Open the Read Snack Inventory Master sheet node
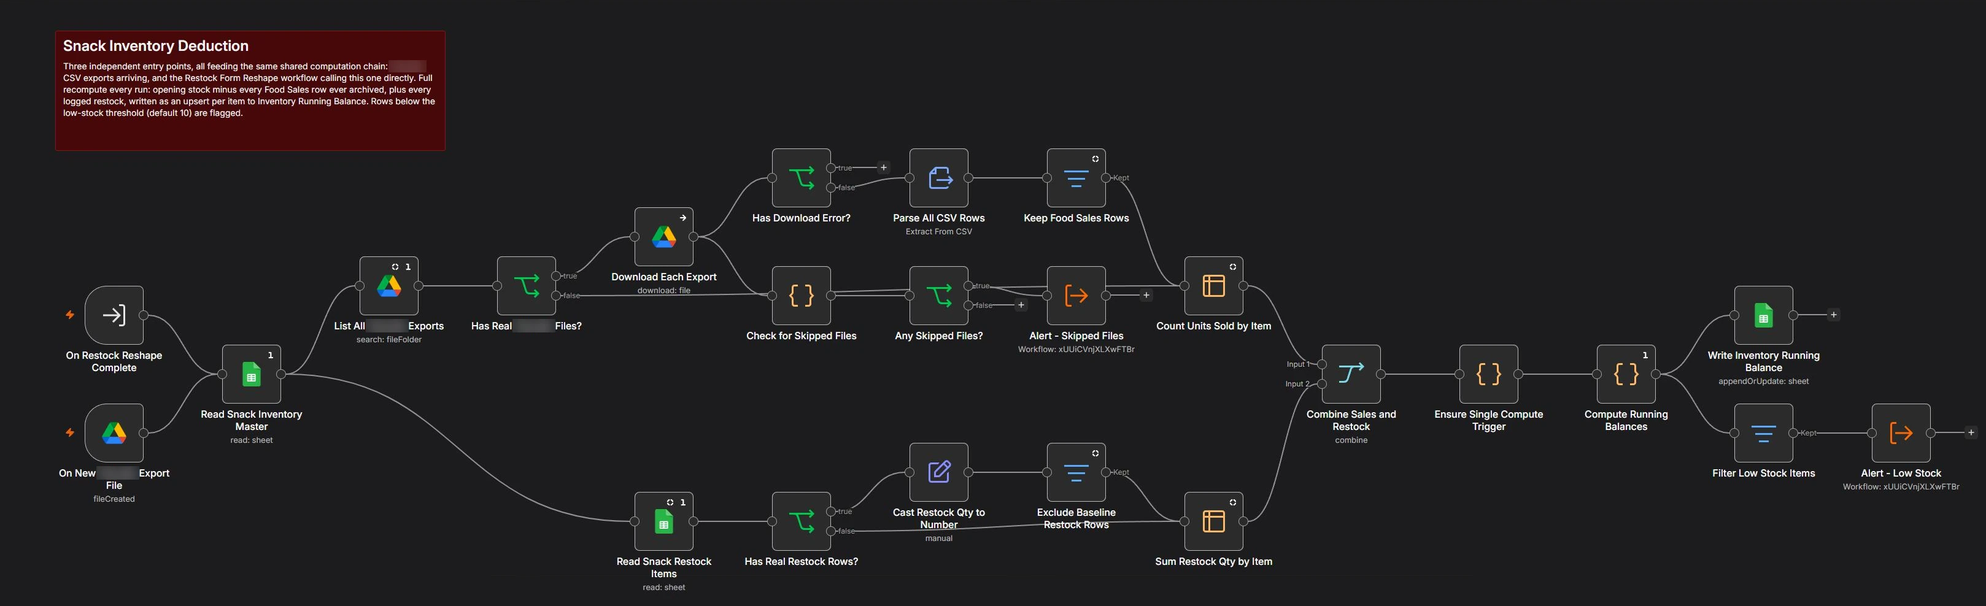Screen dimensions: 1986x606 pyautogui.click(x=252, y=374)
